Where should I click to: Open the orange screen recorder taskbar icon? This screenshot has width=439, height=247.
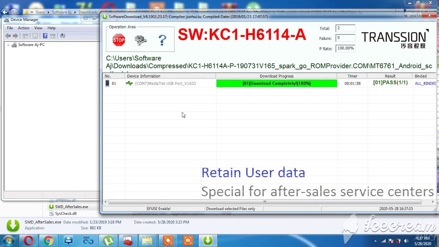(168, 241)
